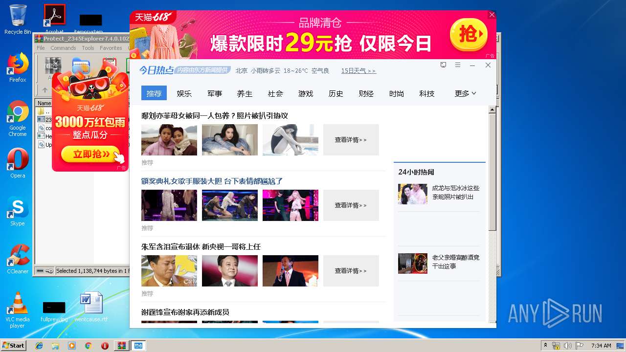Click the 立即抢 button in red packet ad
Viewport: 626px width, 352px height.
(x=91, y=154)
